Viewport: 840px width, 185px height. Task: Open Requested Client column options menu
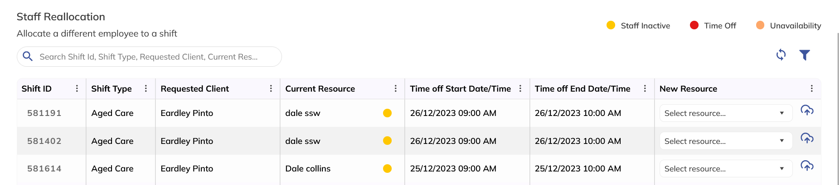(x=271, y=88)
